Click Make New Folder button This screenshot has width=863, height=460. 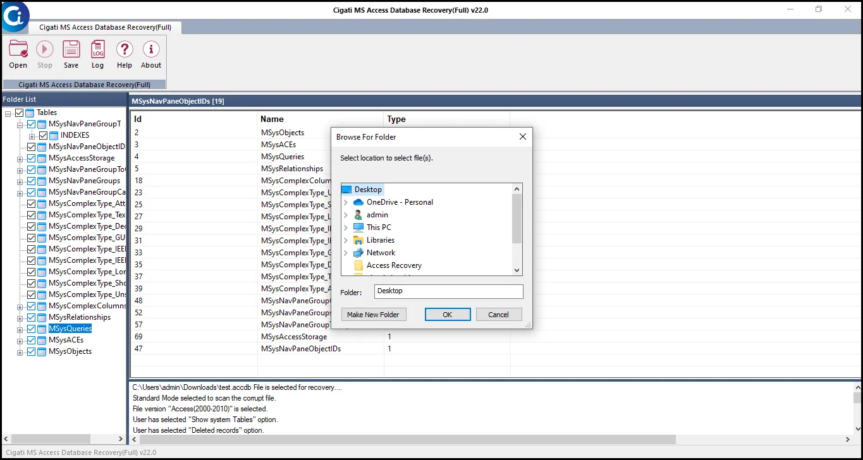[373, 315]
